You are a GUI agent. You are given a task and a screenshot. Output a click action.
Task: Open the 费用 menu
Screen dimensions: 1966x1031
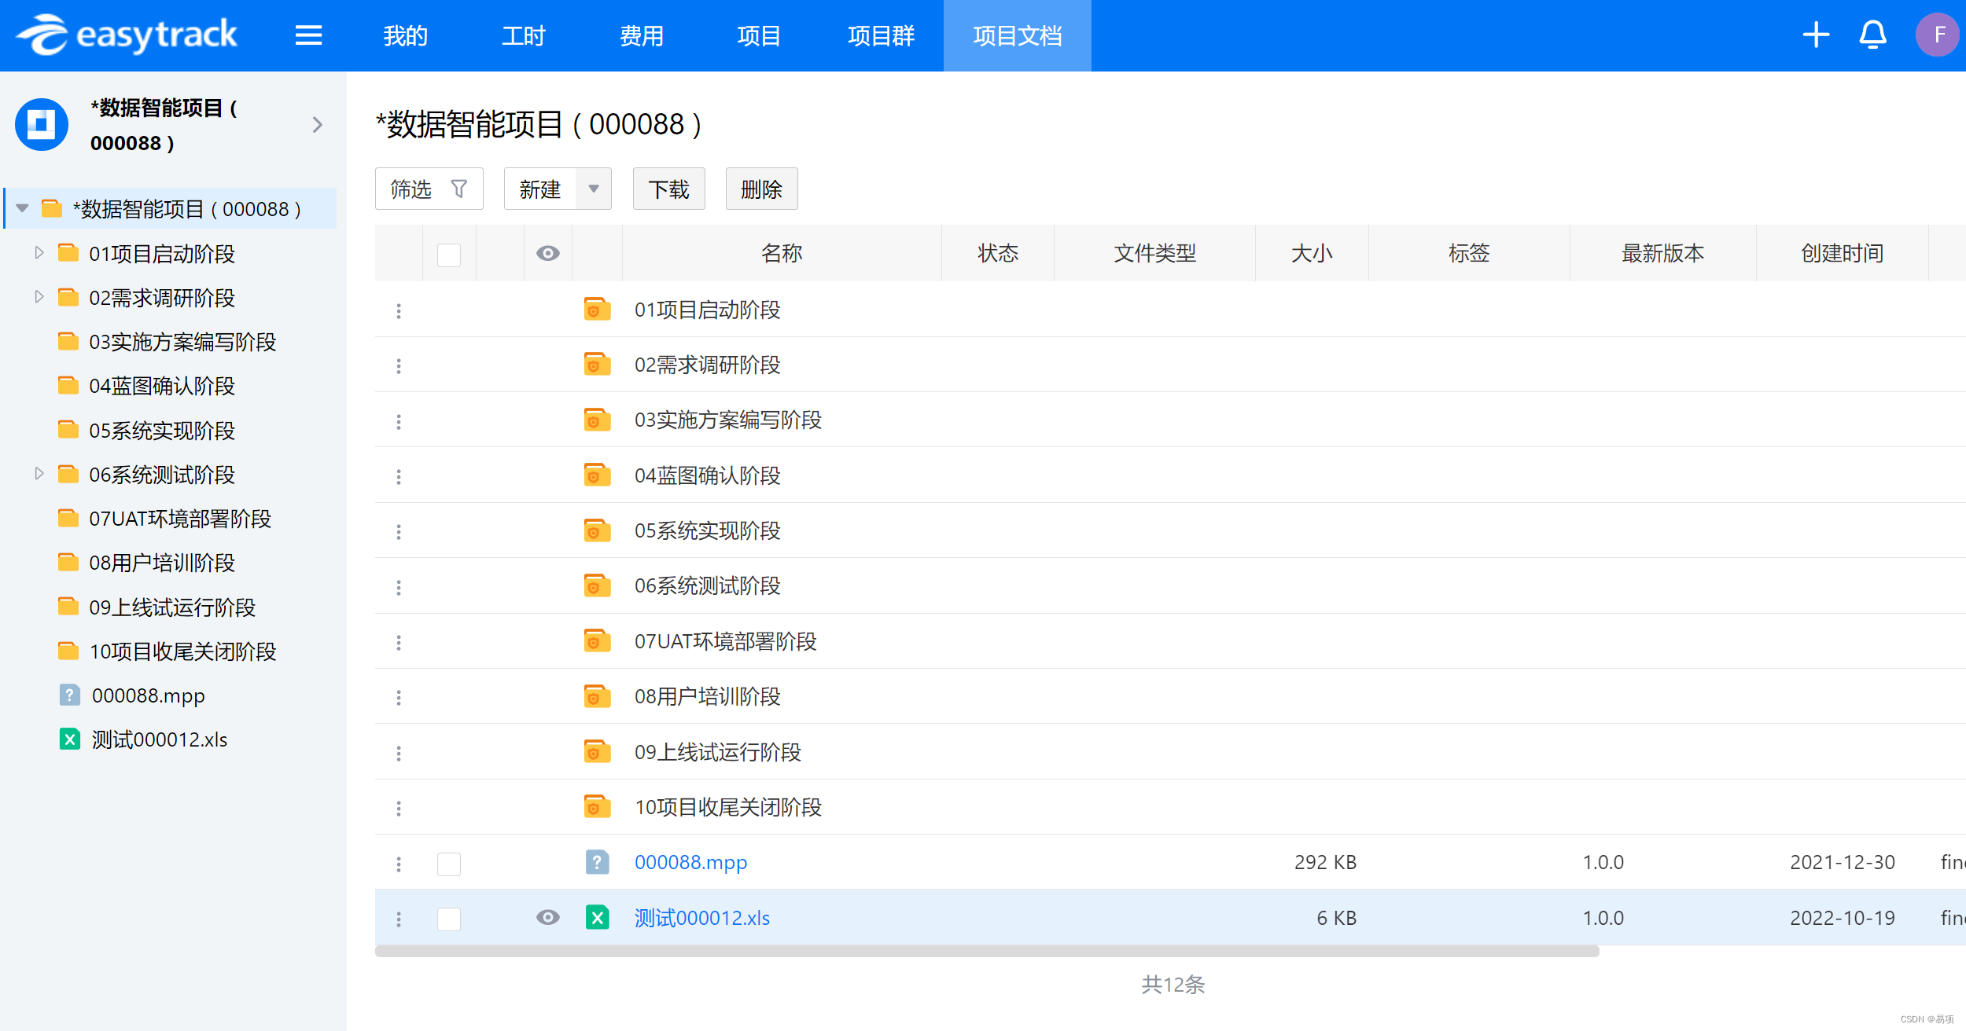641,35
